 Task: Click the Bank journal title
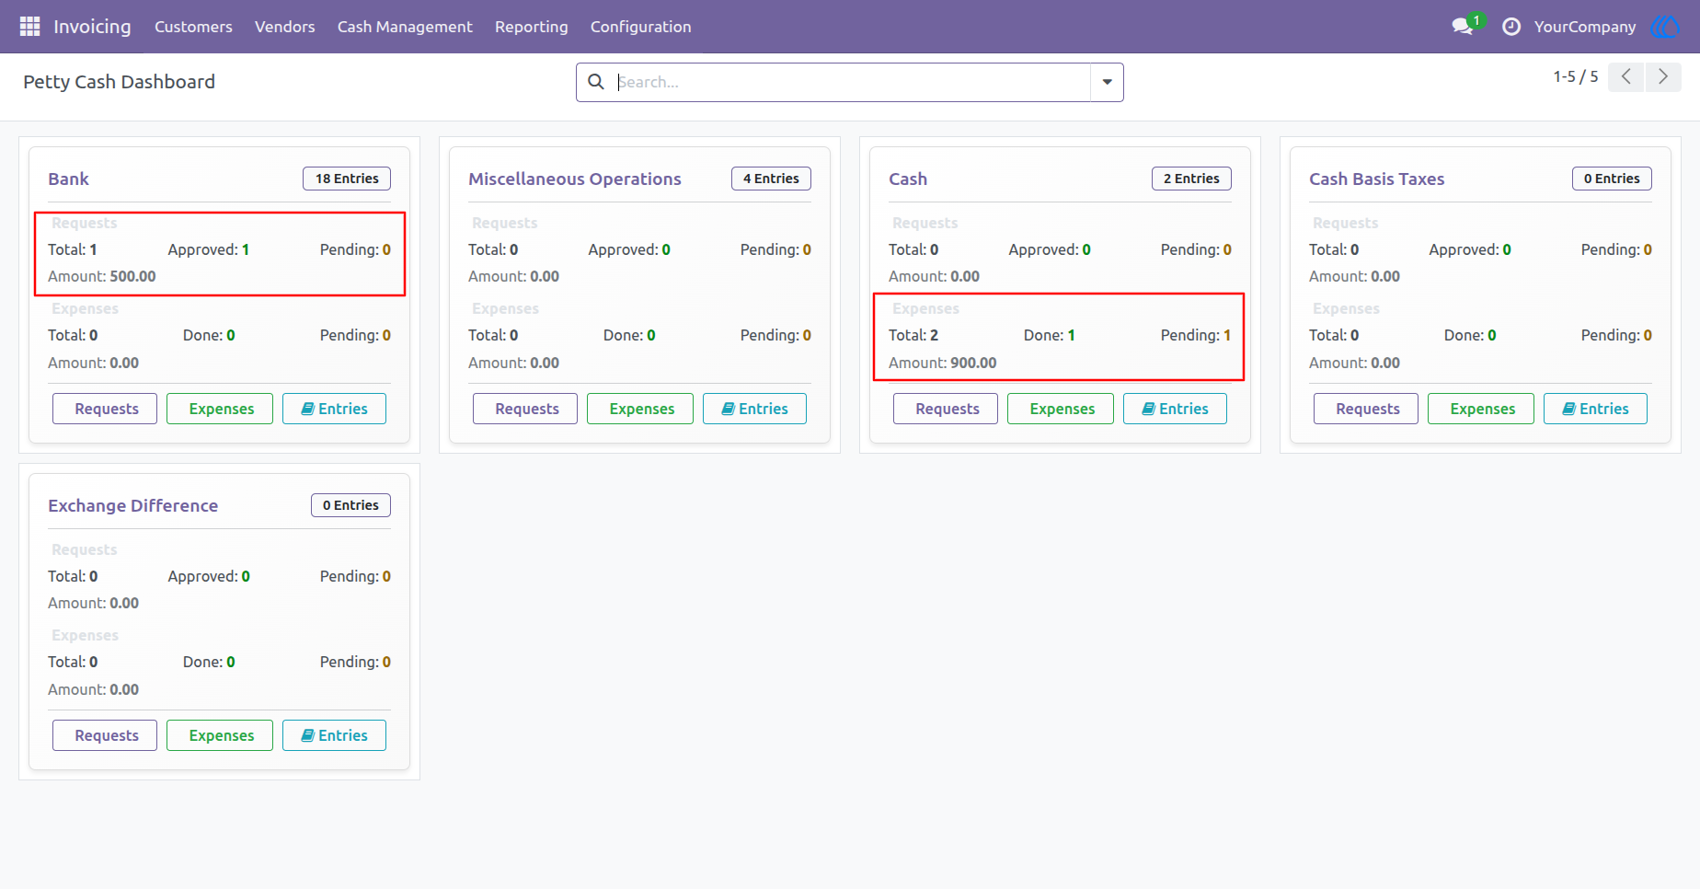click(x=68, y=179)
